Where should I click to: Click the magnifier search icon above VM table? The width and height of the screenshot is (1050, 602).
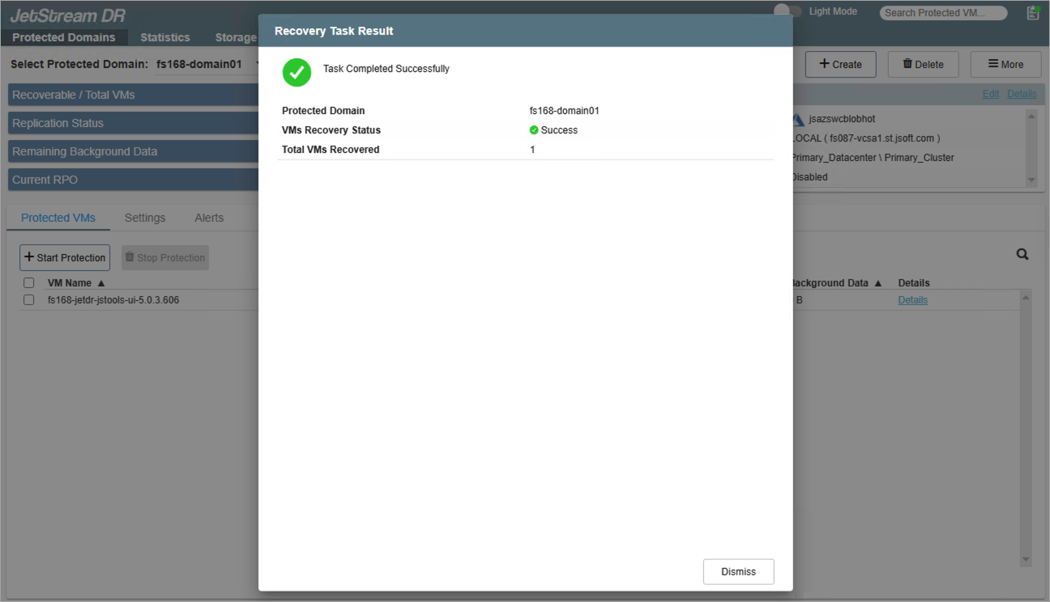coord(1022,254)
